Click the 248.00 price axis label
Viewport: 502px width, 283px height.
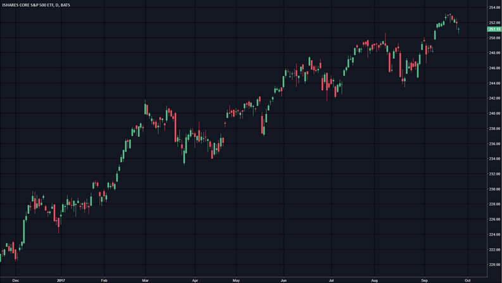click(494, 53)
